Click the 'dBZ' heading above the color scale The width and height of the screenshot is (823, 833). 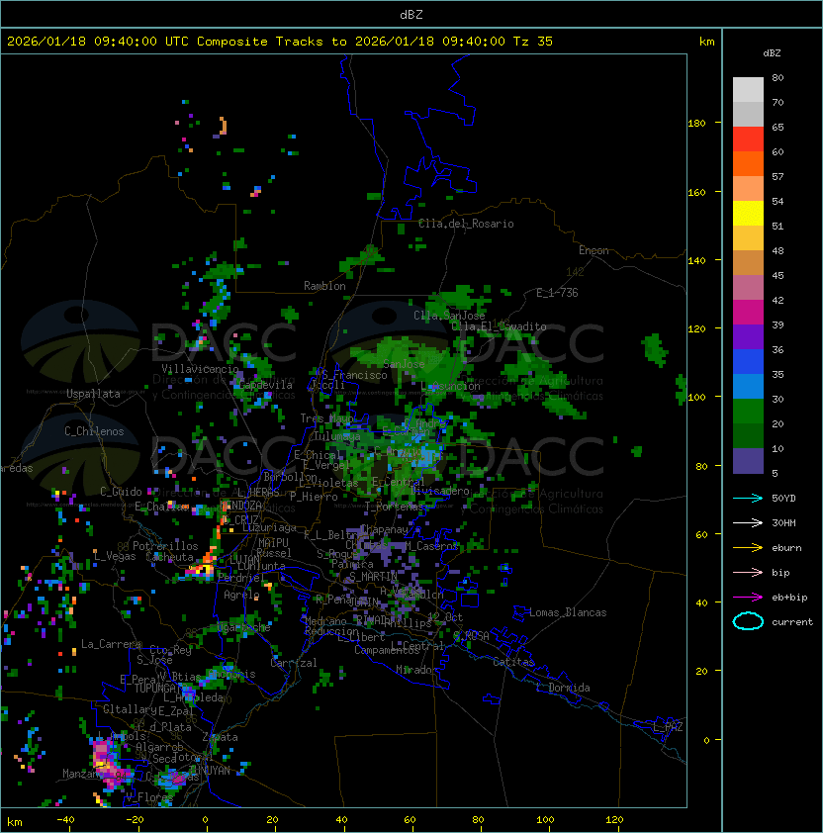click(772, 53)
